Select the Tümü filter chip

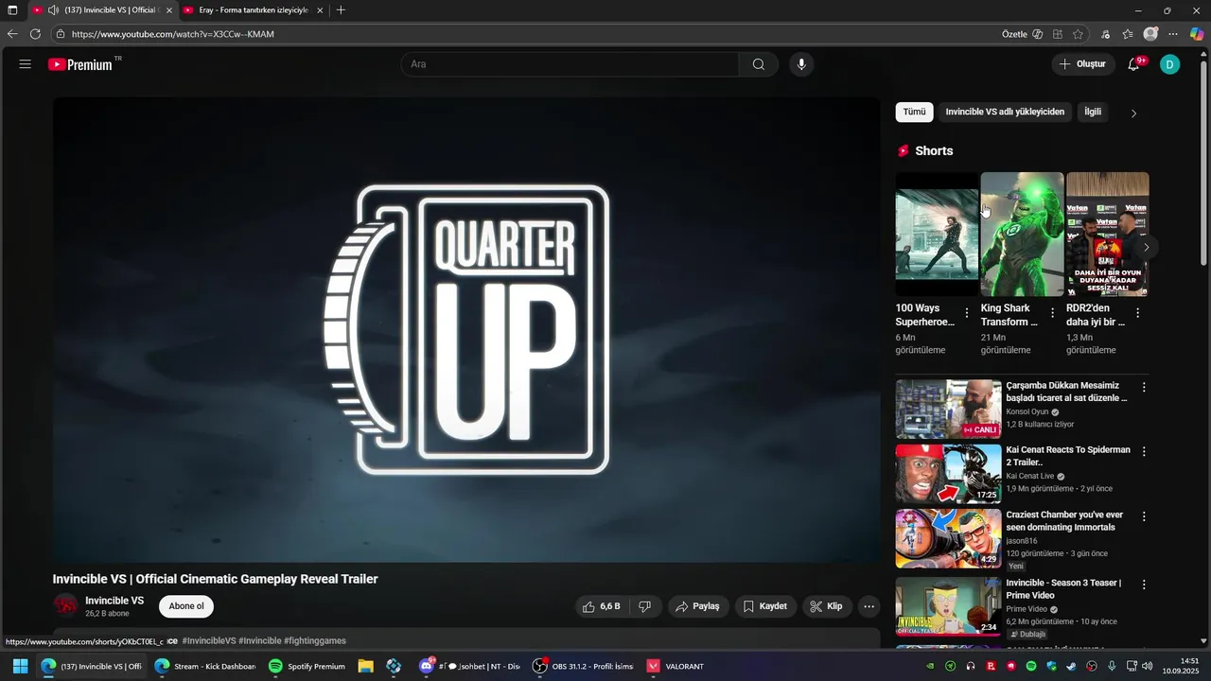(x=914, y=112)
